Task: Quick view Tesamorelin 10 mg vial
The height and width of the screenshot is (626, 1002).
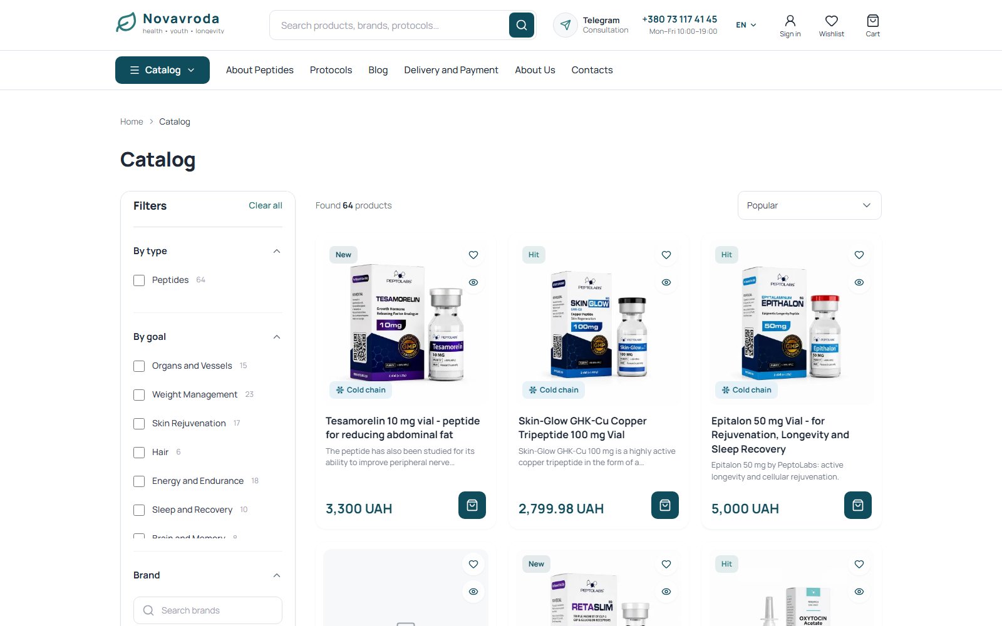Action: coord(473,282)
